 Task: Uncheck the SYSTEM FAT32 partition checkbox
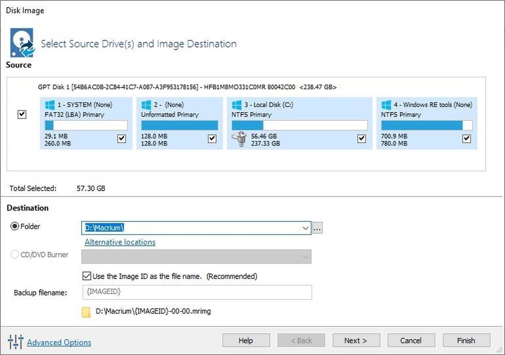[122, 139]
